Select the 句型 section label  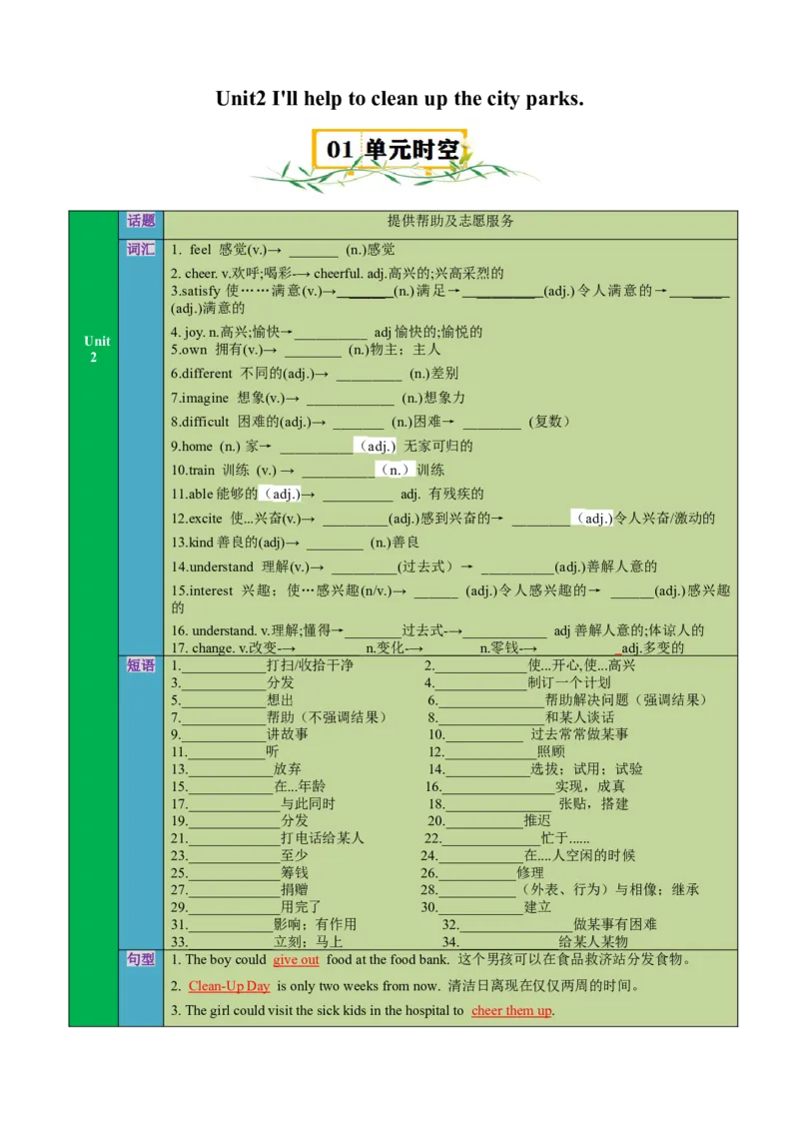click(x=140, y=959)
